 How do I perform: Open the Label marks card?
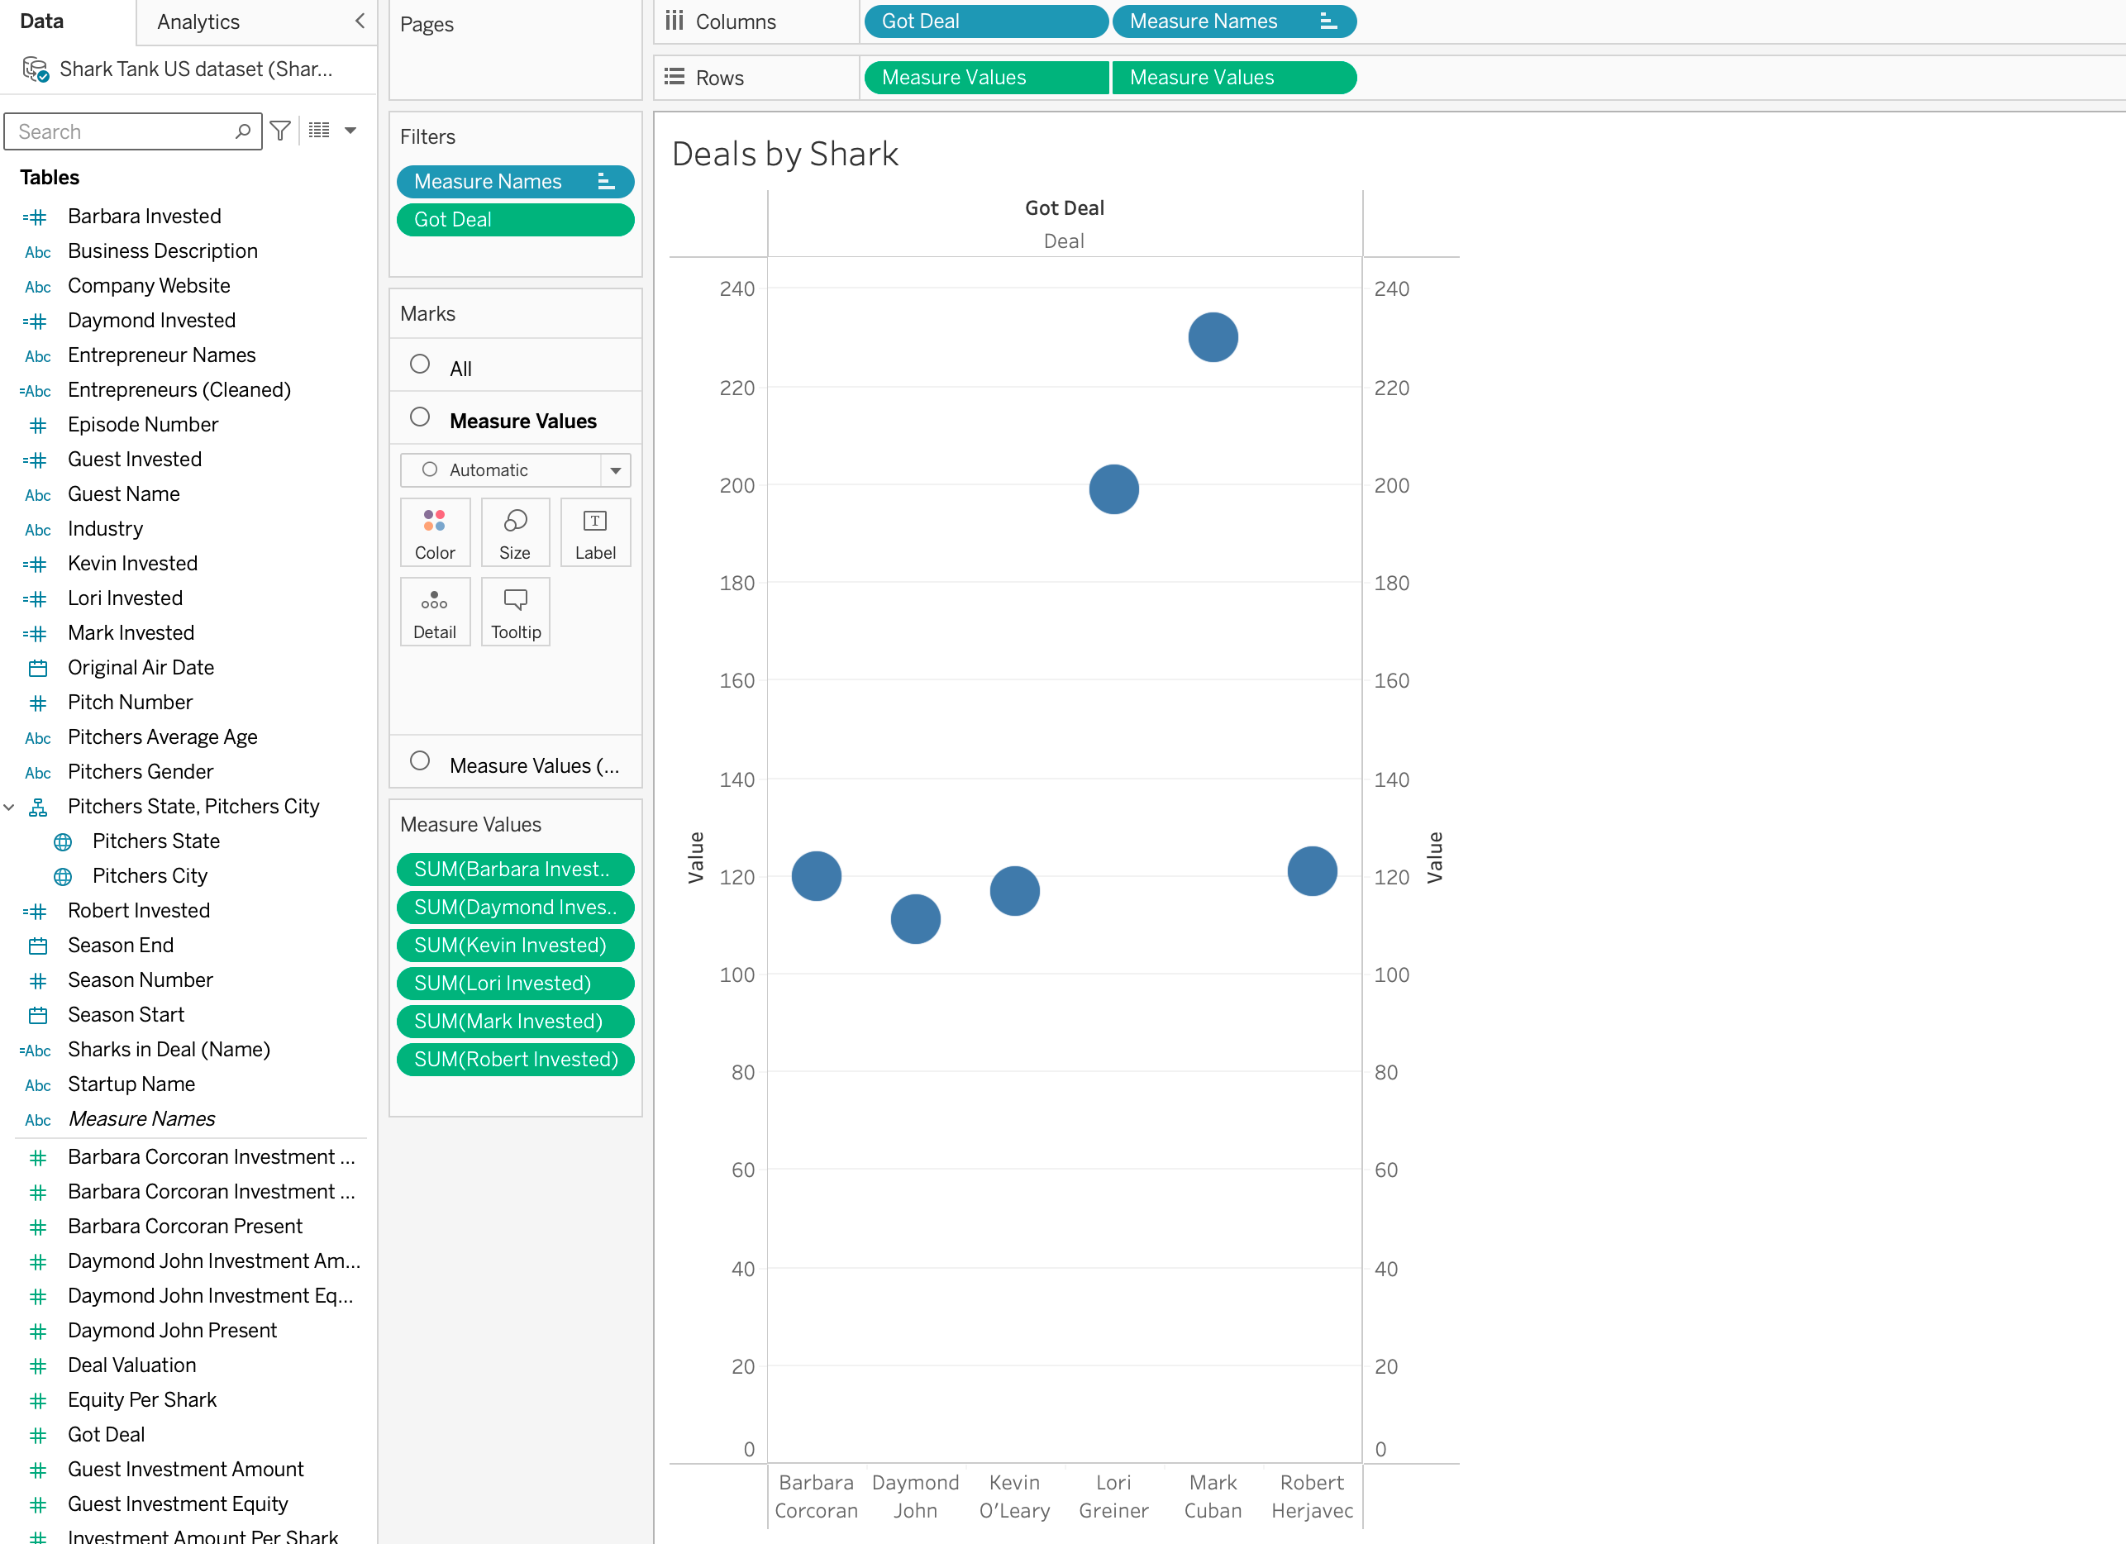pos(594,532)
